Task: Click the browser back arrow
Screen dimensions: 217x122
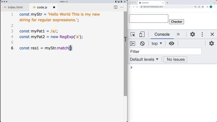Action: 130,7
